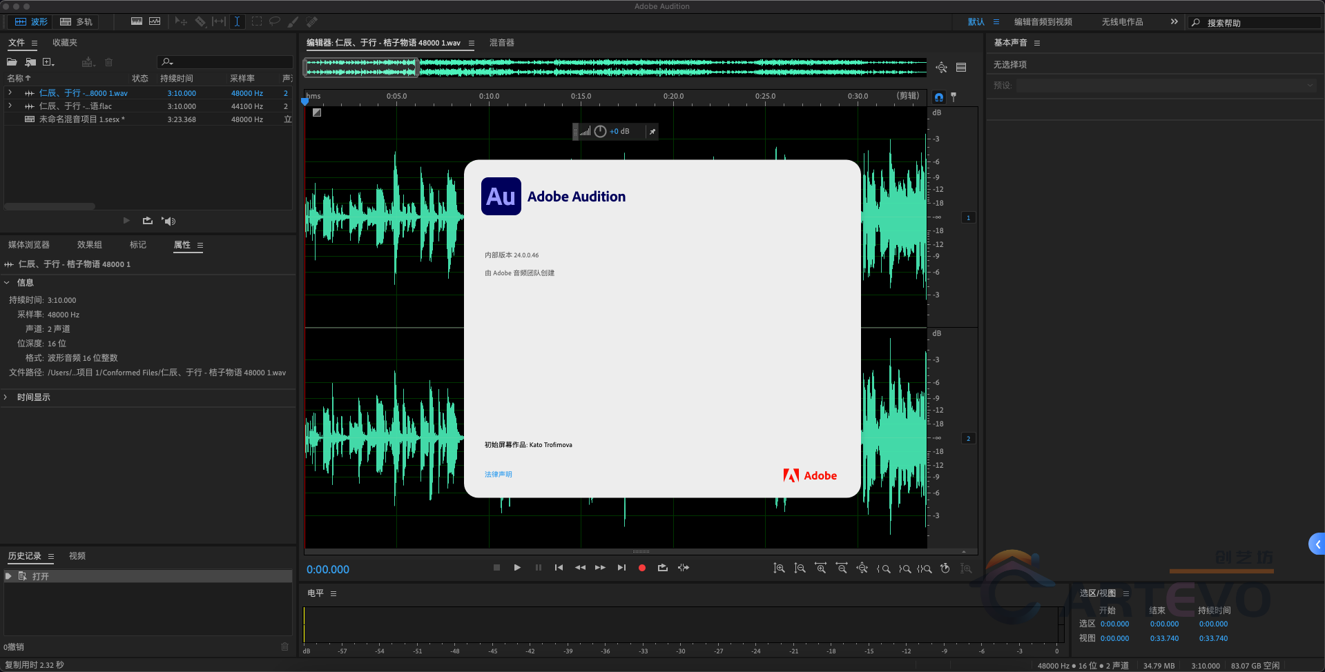The width and height of the screenshot is (1325, 672).
Task: Select the 无线电作品 workspace
Action: click(x=1122, y=22)
